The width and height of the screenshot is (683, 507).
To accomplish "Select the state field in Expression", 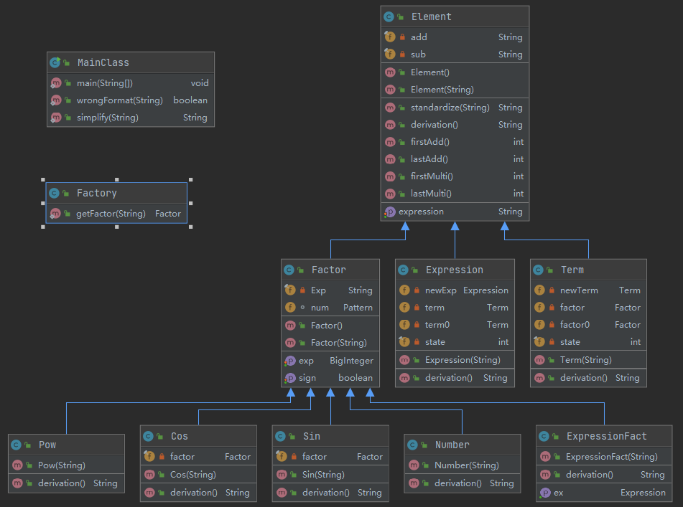I will (x=455, y=342).
